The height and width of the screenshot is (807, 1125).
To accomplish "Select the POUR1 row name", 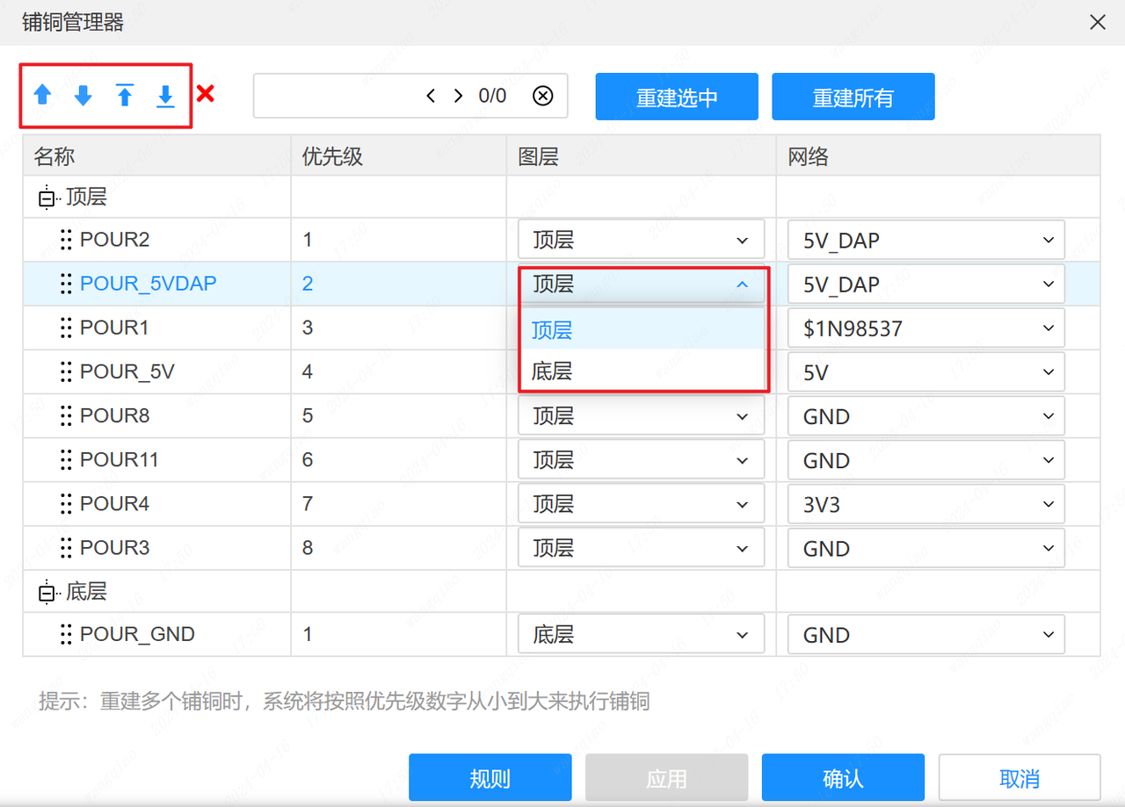I will click(114, 328).
